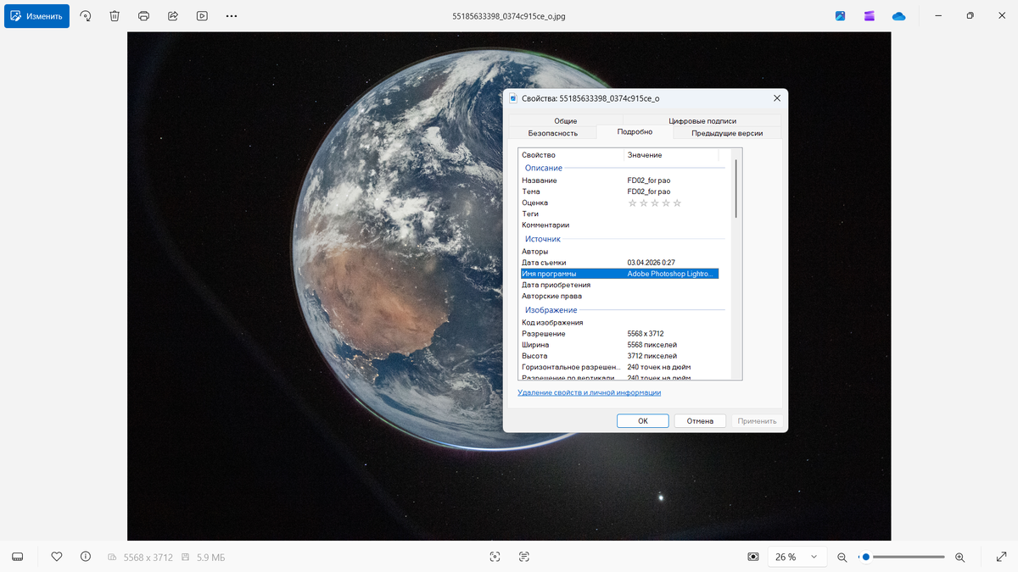
Task: Select the Ширина property row
Action: click(619, 345)
